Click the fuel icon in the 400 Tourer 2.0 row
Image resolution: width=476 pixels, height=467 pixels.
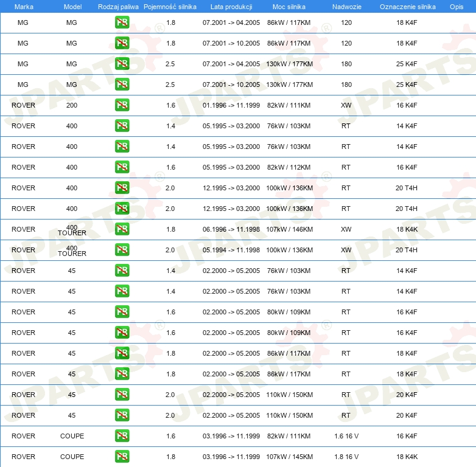[122, 250]
